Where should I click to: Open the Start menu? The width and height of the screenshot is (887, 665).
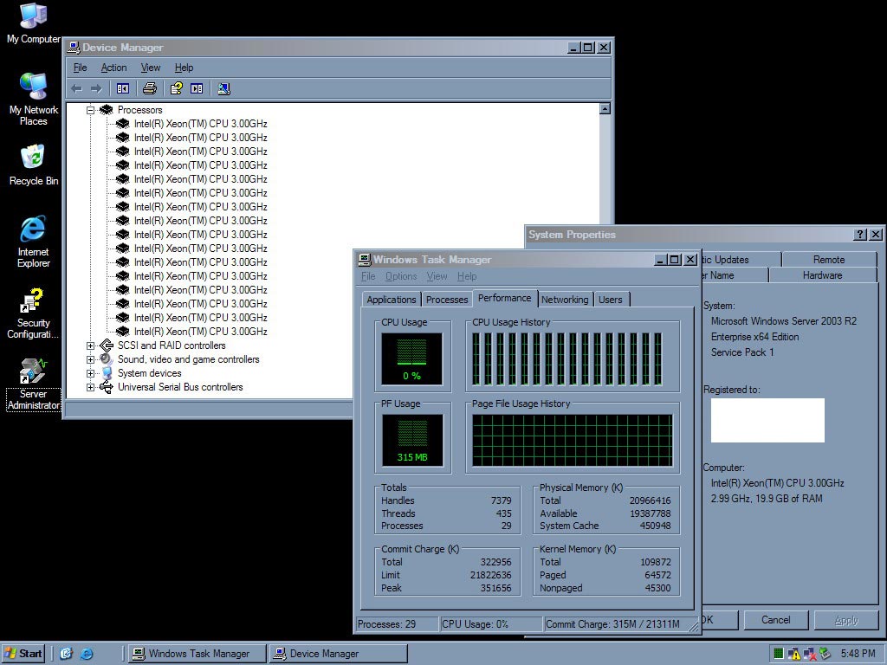[x=23, y=654]
